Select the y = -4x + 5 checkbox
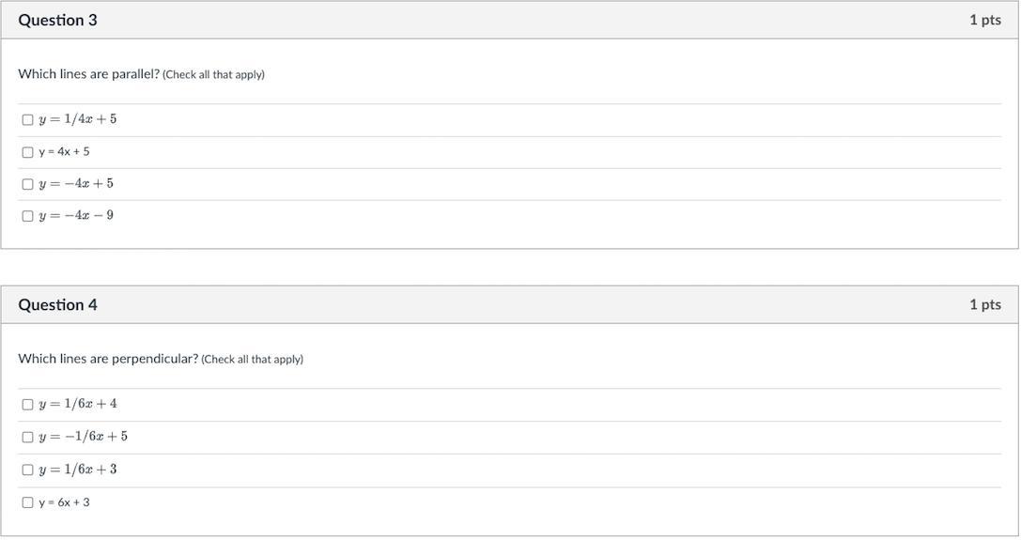 27,184
